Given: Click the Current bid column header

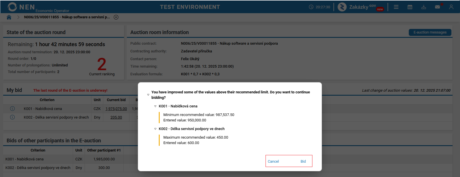Looking at the screenshot, I should 116,100.
